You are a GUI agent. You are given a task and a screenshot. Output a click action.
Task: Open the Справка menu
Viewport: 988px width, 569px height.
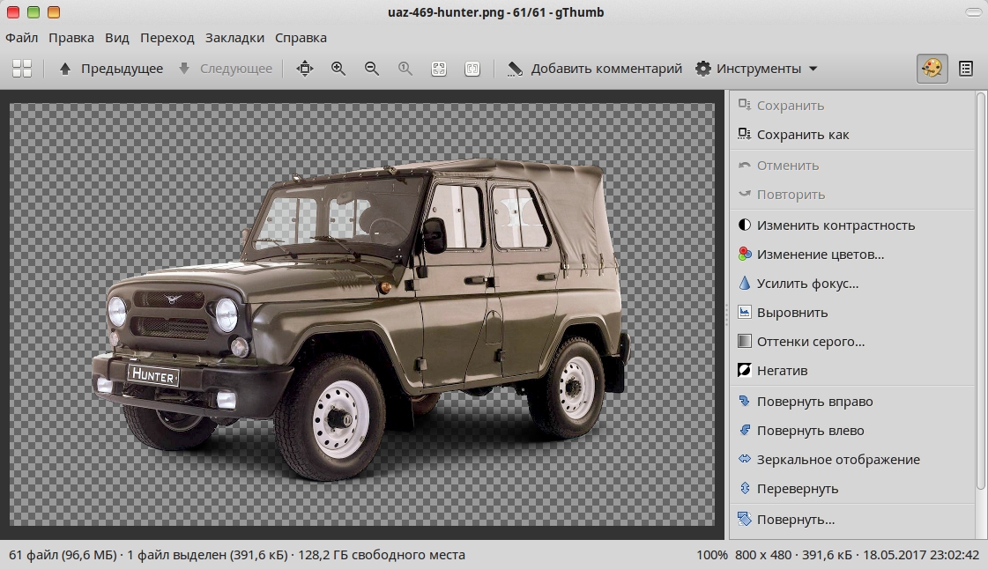point(301,38)
